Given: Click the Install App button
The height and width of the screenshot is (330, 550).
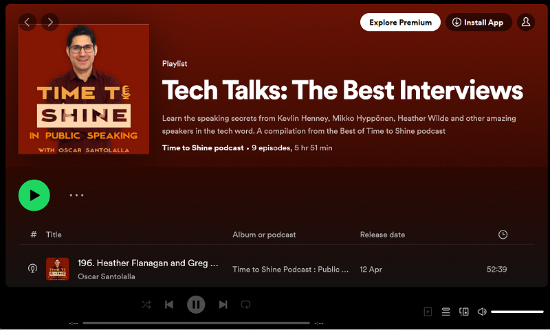Looking at the screenshot, I should (x=478, y=22).
